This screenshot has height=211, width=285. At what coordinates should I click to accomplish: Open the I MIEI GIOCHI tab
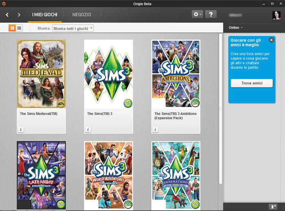(x=45, y=15)
